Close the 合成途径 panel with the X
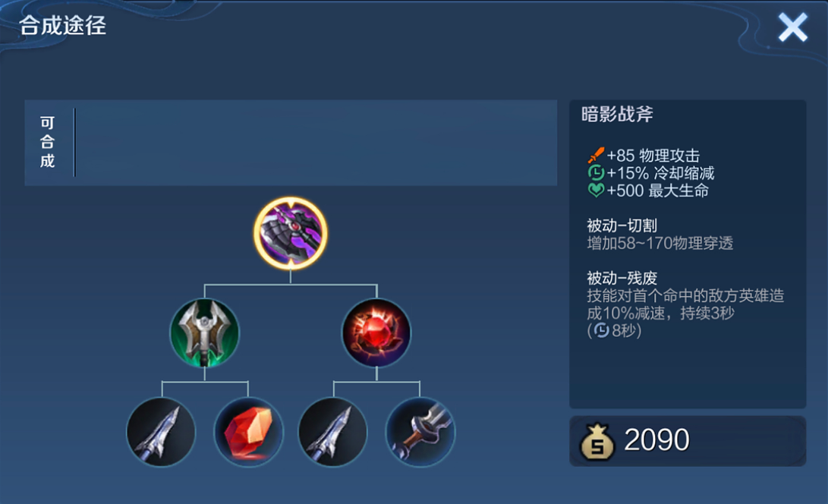This screenshot has width=828, height=504. click(x=792, y=27)
